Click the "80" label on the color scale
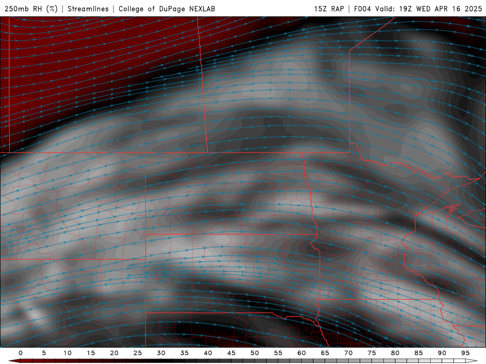This screenshot has height=364, width=486. tap(395, 353)
